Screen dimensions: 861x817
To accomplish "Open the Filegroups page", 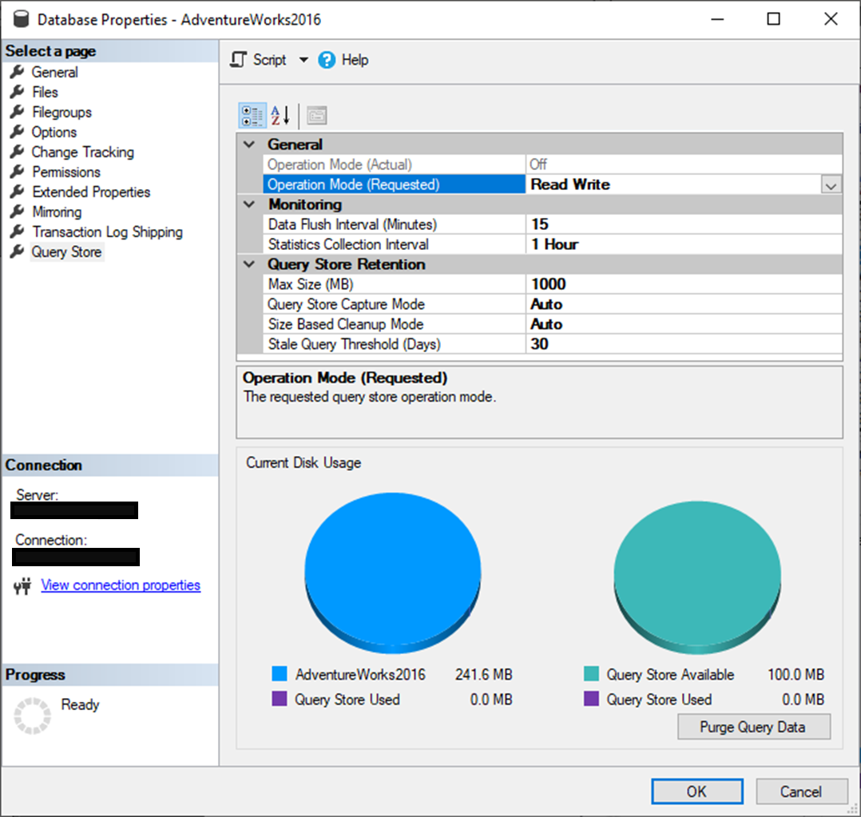I will pos(61,112).
